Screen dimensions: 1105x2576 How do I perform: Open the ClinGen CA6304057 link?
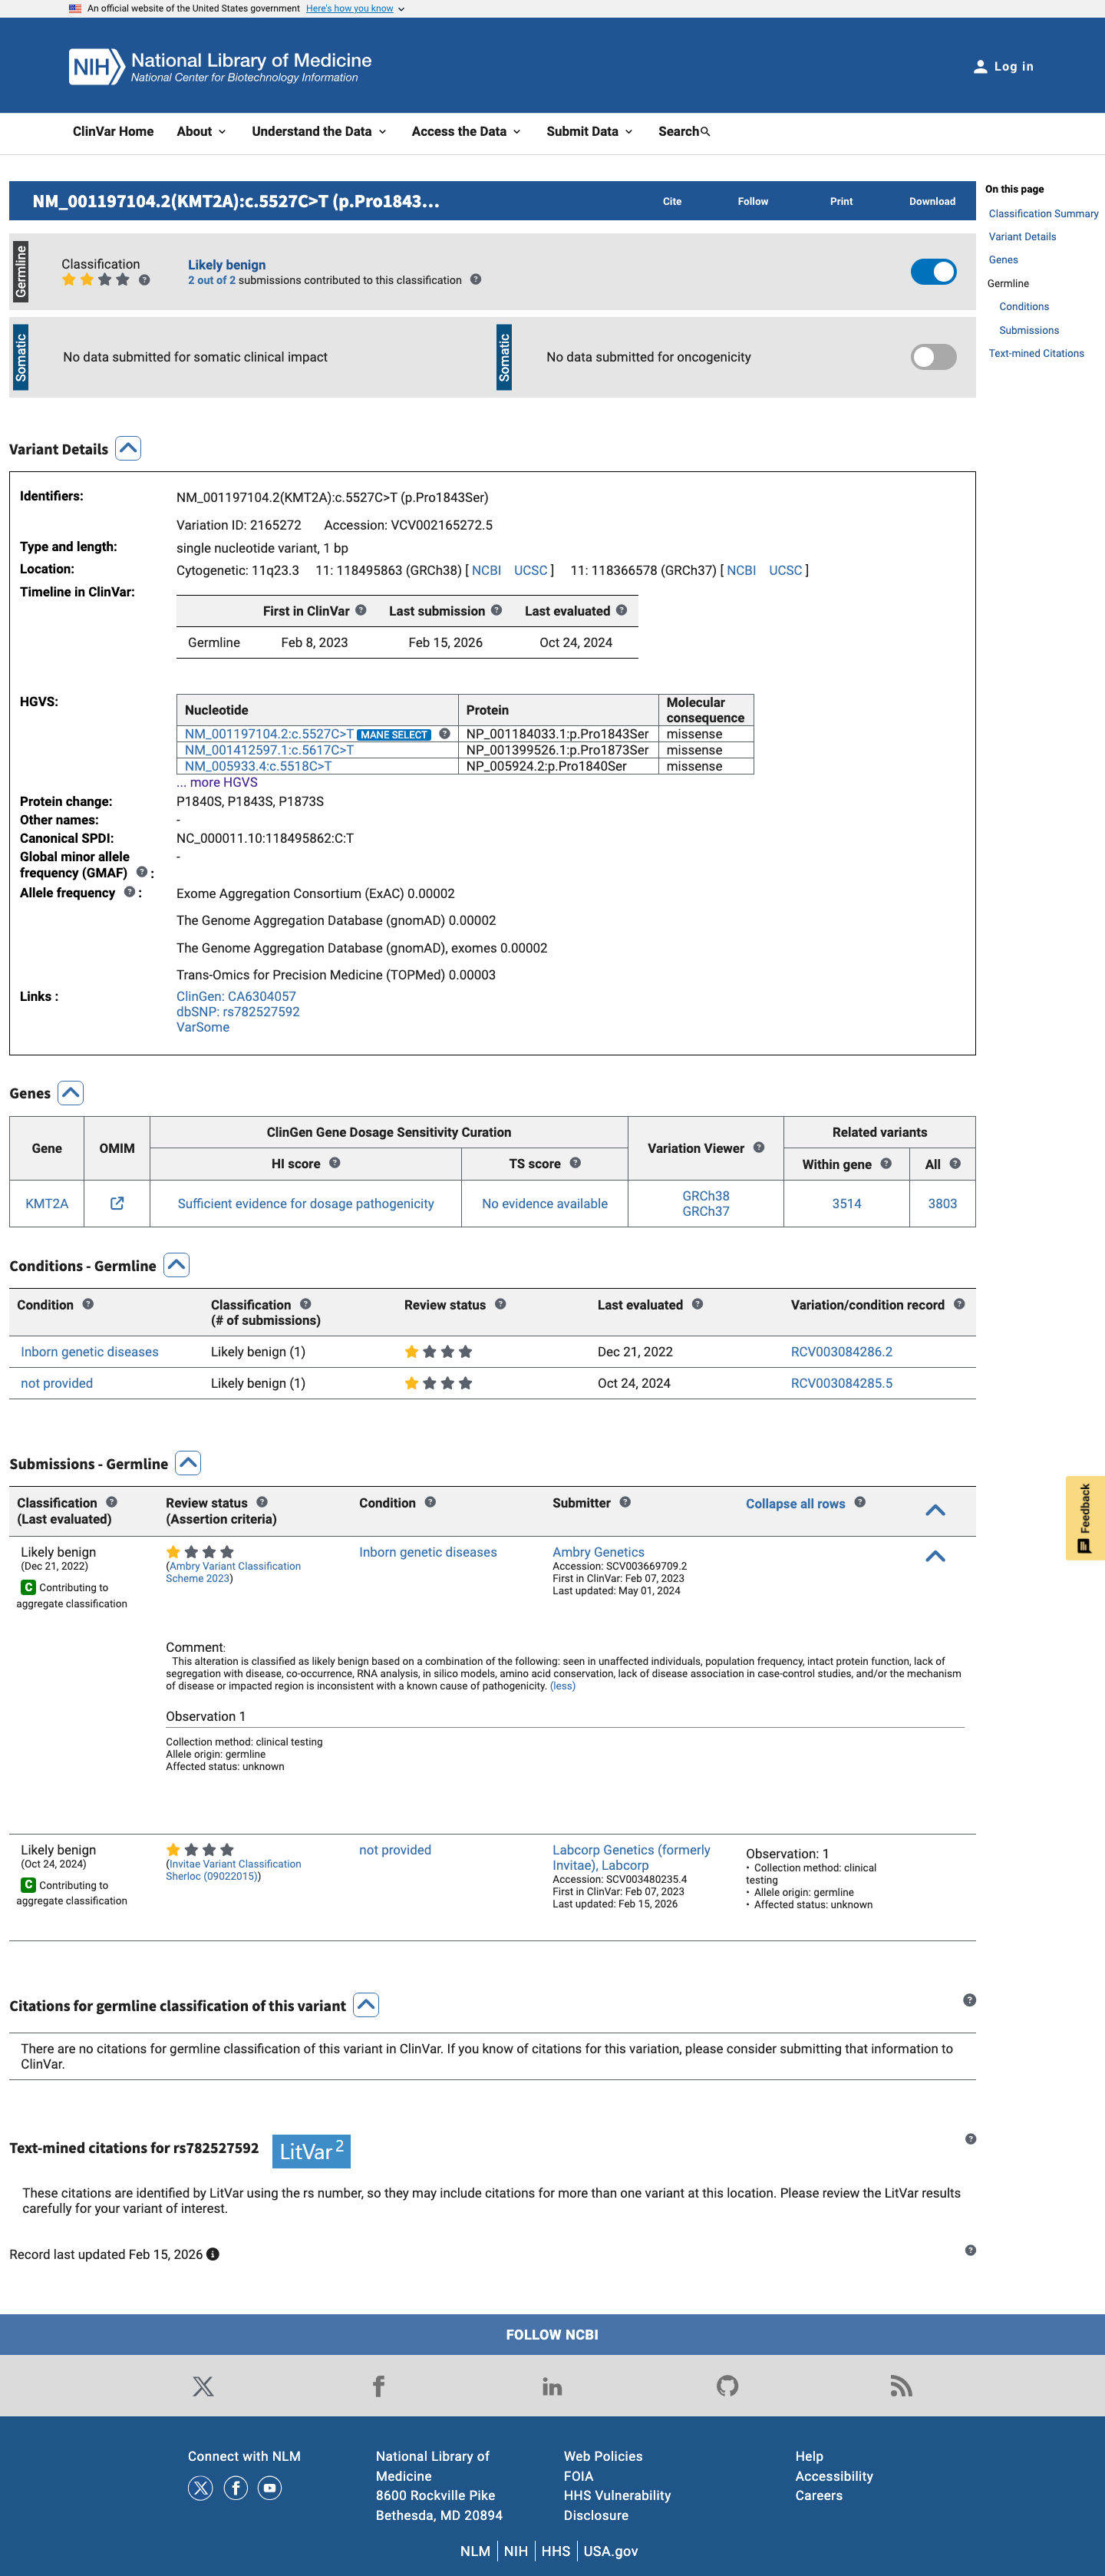[x=236, y=996]
